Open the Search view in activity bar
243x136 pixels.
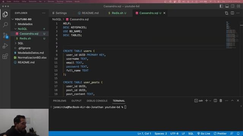click(5, 25)
